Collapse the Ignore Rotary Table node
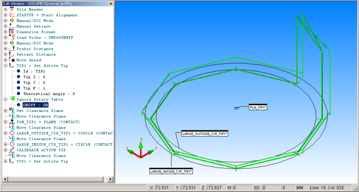The image size is (359, 192). tap(5, 100)
